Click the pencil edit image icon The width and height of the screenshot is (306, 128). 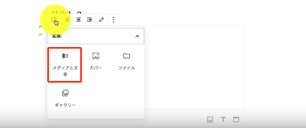coord(101,20)
